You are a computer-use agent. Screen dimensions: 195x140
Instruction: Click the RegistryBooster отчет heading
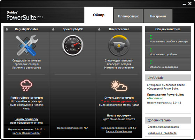point(26,98)
